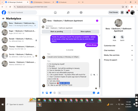This screenshot has height=111, width=138.
Task: Open emoji picker in message box
Action: pos(94,93)
